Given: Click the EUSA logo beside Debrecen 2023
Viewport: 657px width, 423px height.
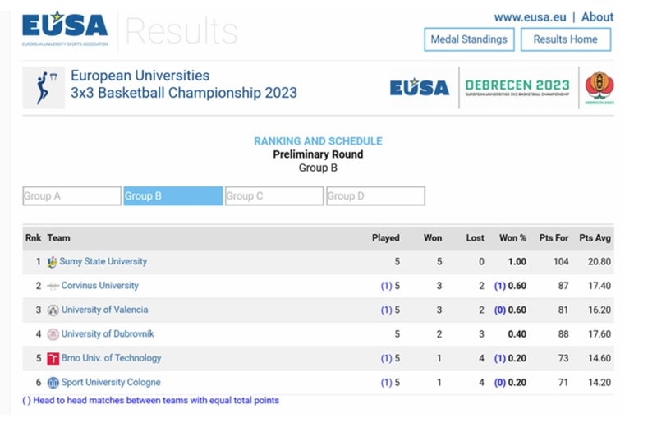Looking at the screenshot, I should pos(420,88).
